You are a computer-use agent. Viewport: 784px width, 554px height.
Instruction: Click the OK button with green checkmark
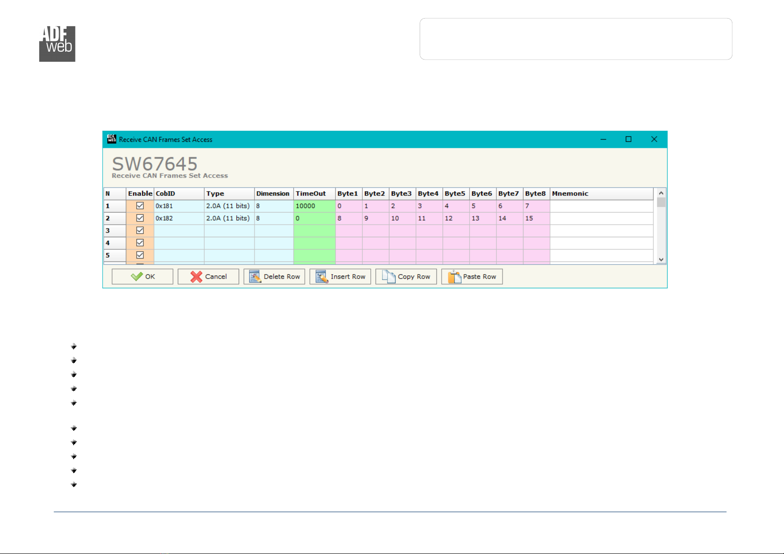142,276
